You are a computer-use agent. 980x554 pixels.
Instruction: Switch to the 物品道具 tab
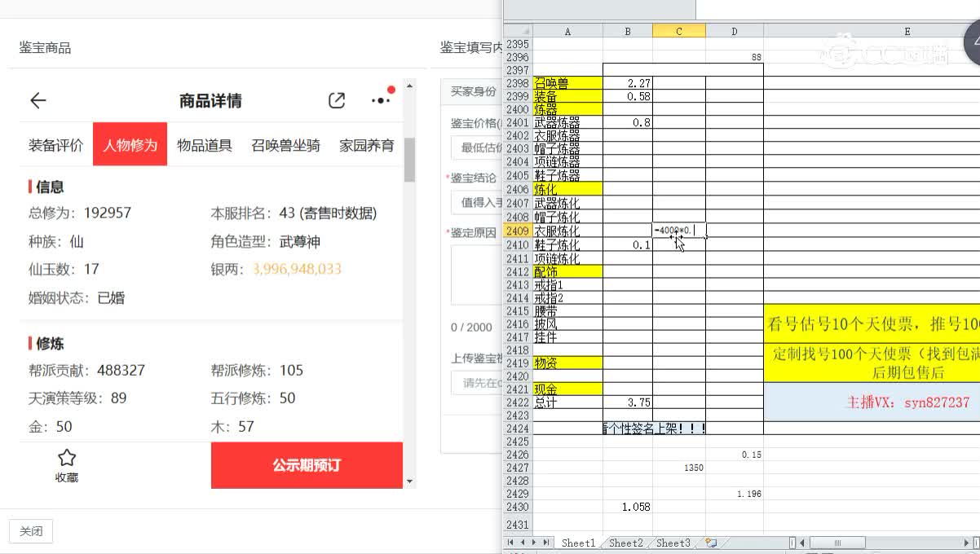(205, 145)
